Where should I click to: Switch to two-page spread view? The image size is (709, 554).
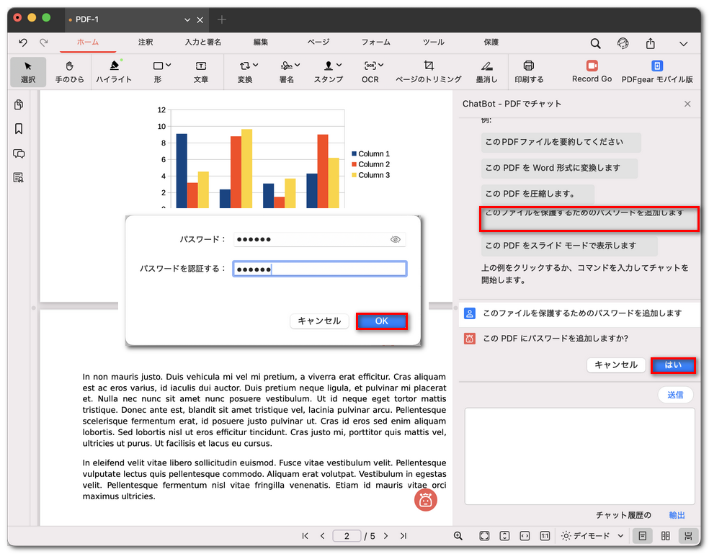tap(665, 536)
